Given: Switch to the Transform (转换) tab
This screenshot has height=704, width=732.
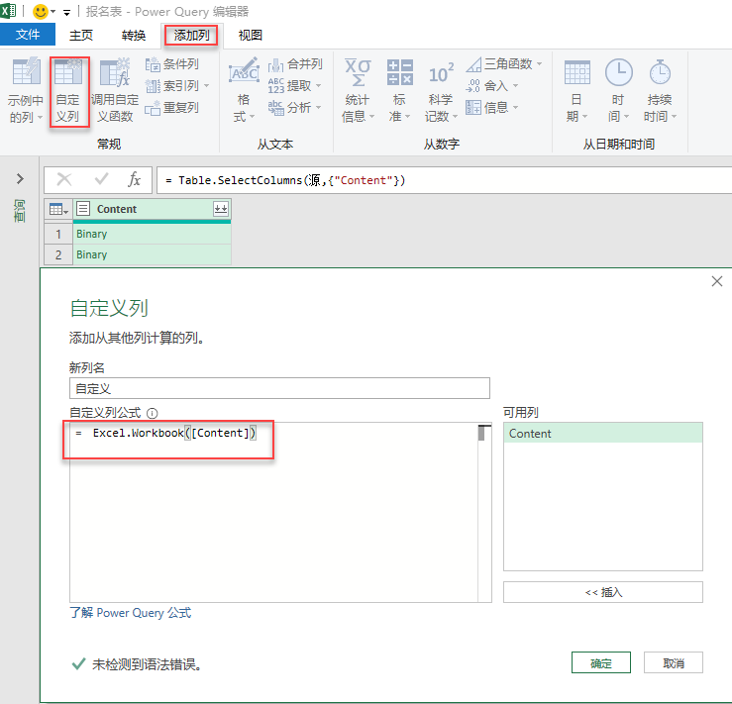Looking at the screenshot, I should (134, 35).
